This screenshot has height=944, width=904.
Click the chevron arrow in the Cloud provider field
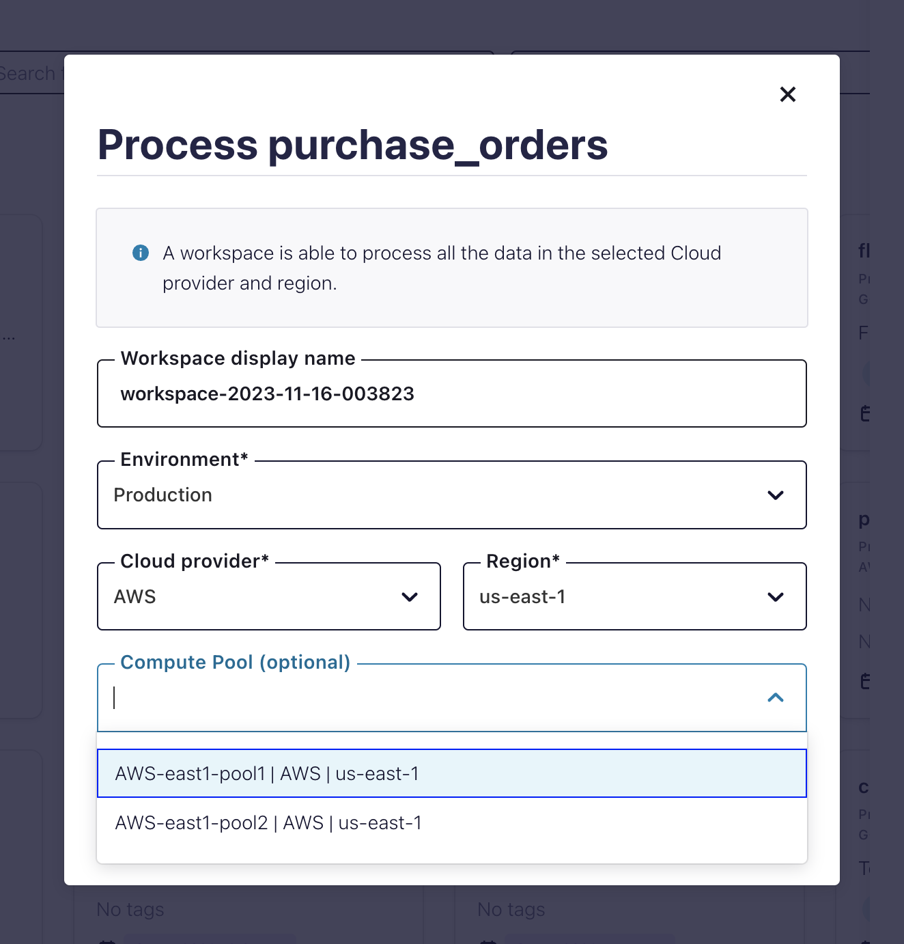pos(410,597)
